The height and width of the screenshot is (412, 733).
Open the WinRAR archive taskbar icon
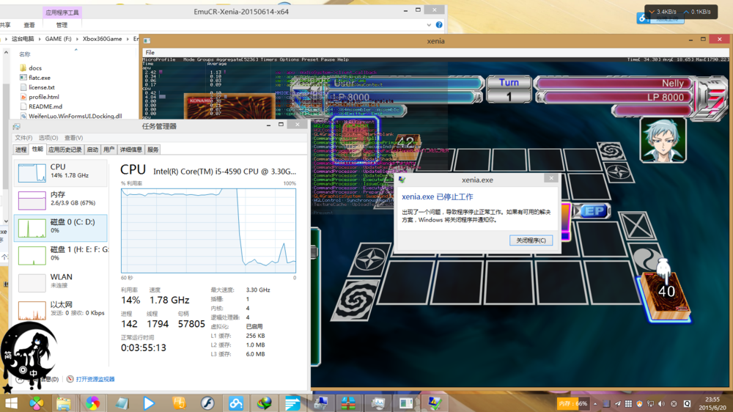coord(348,402)
